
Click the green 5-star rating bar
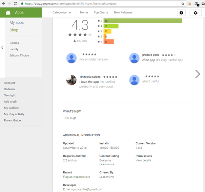coord(143,21)
